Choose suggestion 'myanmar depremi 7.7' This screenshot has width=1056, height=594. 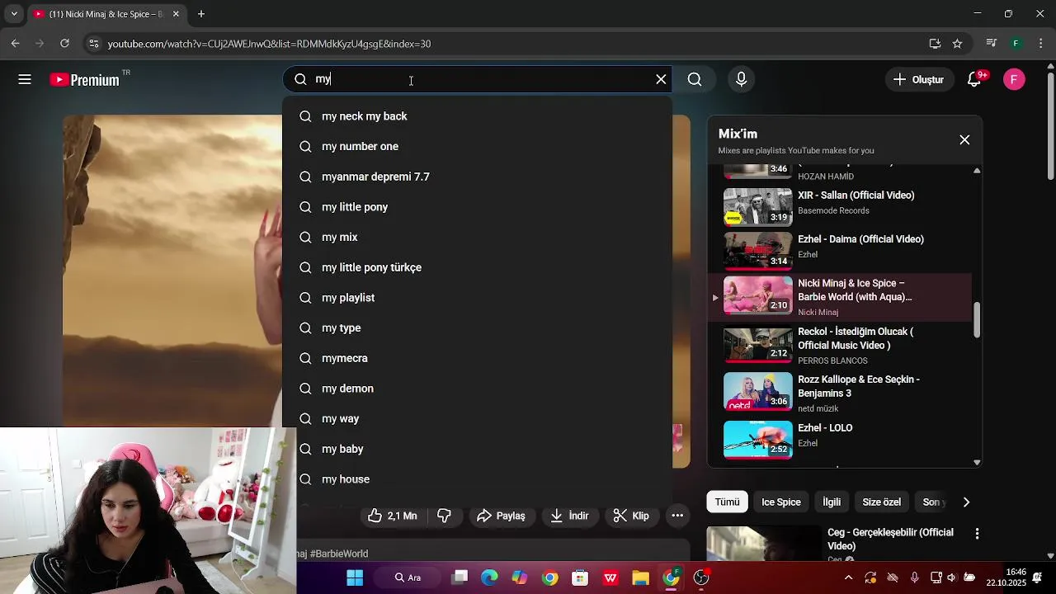477,177
